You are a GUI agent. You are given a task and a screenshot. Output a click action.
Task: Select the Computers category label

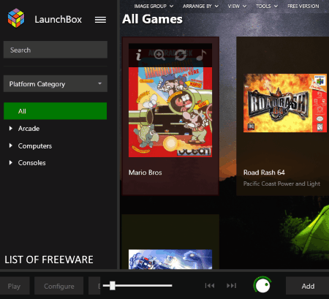(x=35, y=146)
